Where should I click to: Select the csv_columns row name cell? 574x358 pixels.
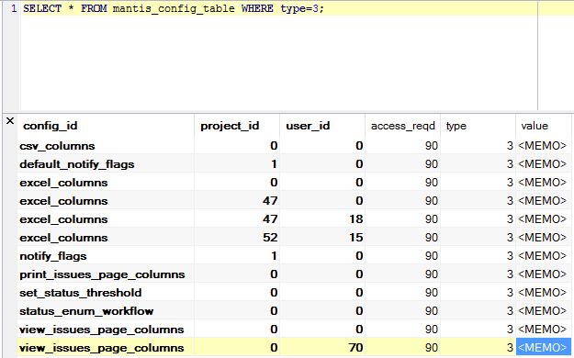(x=106, y=146)
